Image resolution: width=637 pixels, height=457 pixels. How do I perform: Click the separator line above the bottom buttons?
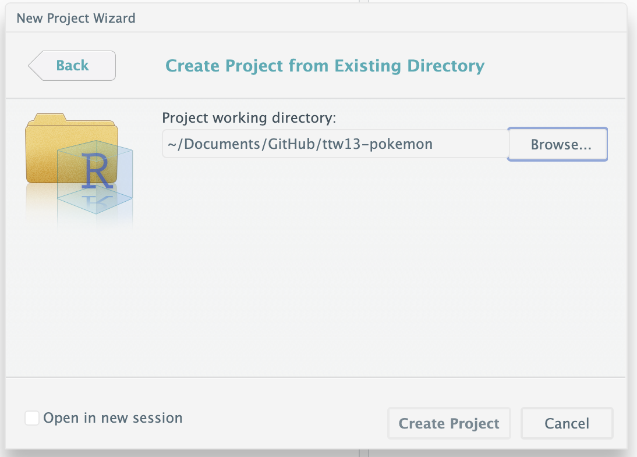[314, 377]
